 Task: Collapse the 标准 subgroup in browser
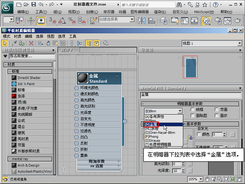coord(10,72)
